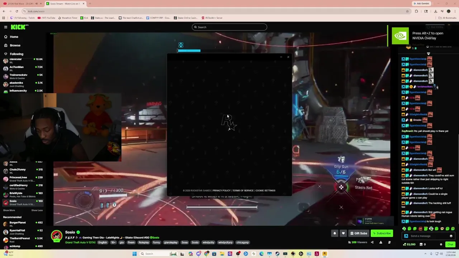Mute the Rod Wave tab audio

pos(36,4)
